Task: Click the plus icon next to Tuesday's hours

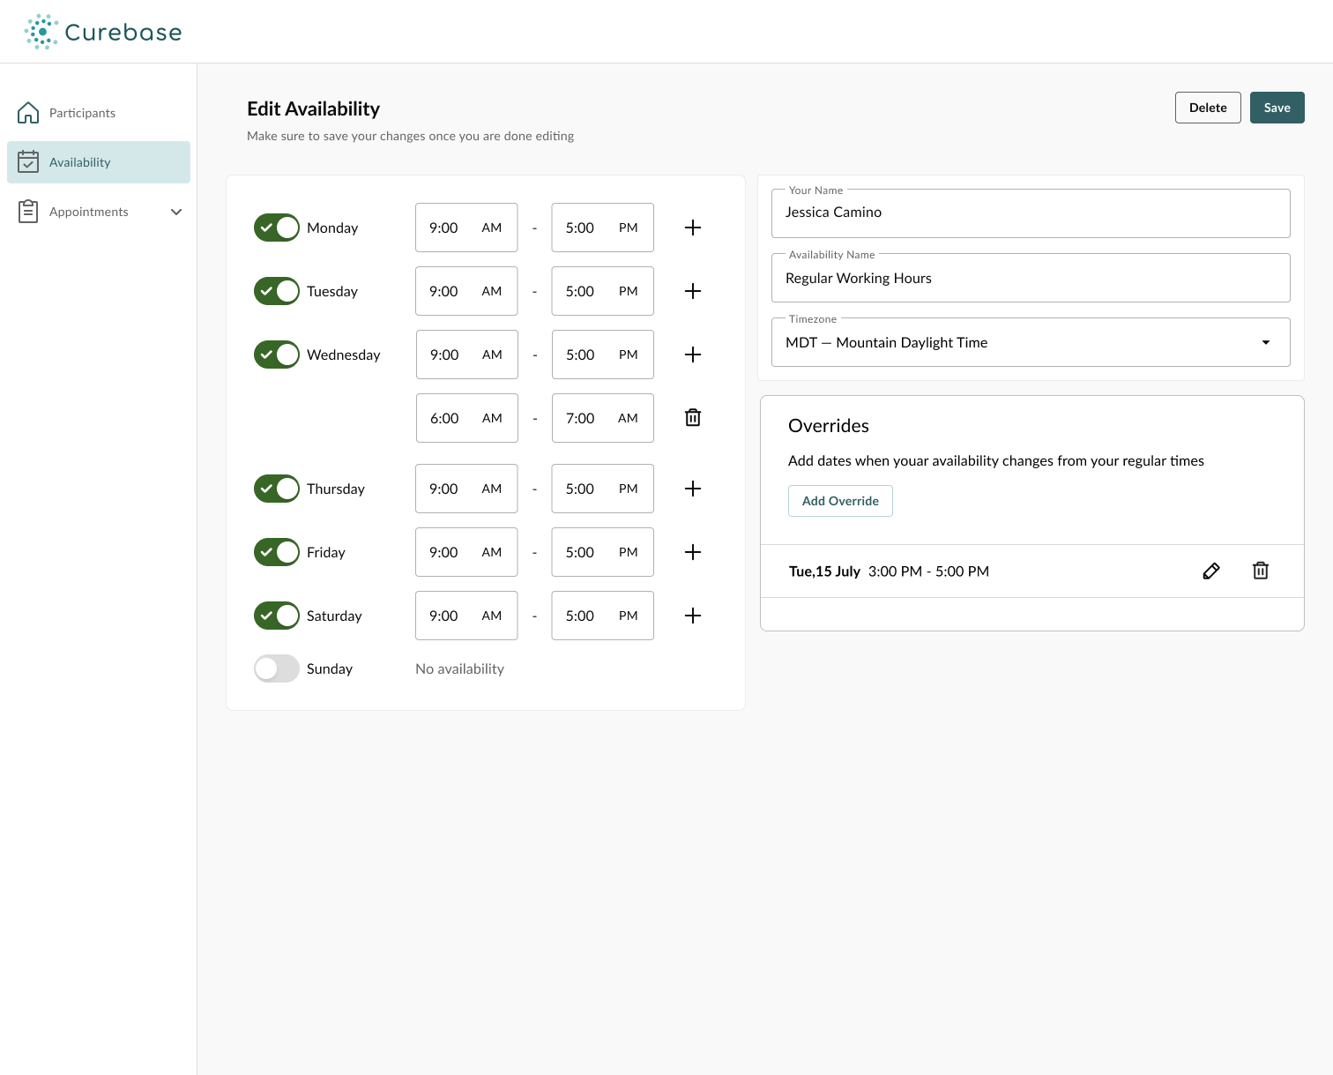Action: tap(693, 291)
